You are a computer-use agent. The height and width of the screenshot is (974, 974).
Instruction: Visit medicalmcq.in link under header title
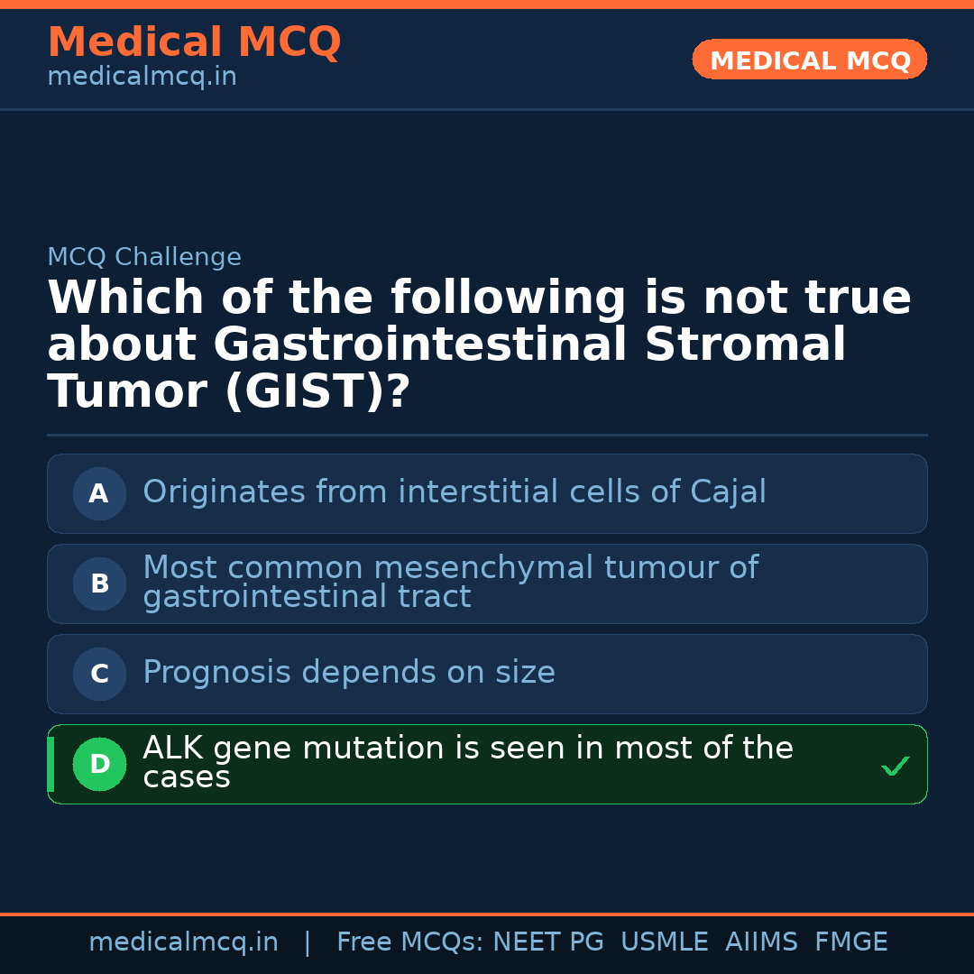[142, 78]
